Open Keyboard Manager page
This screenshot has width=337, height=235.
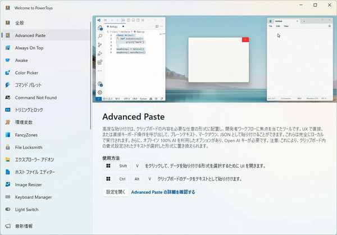tap(46, 197)
